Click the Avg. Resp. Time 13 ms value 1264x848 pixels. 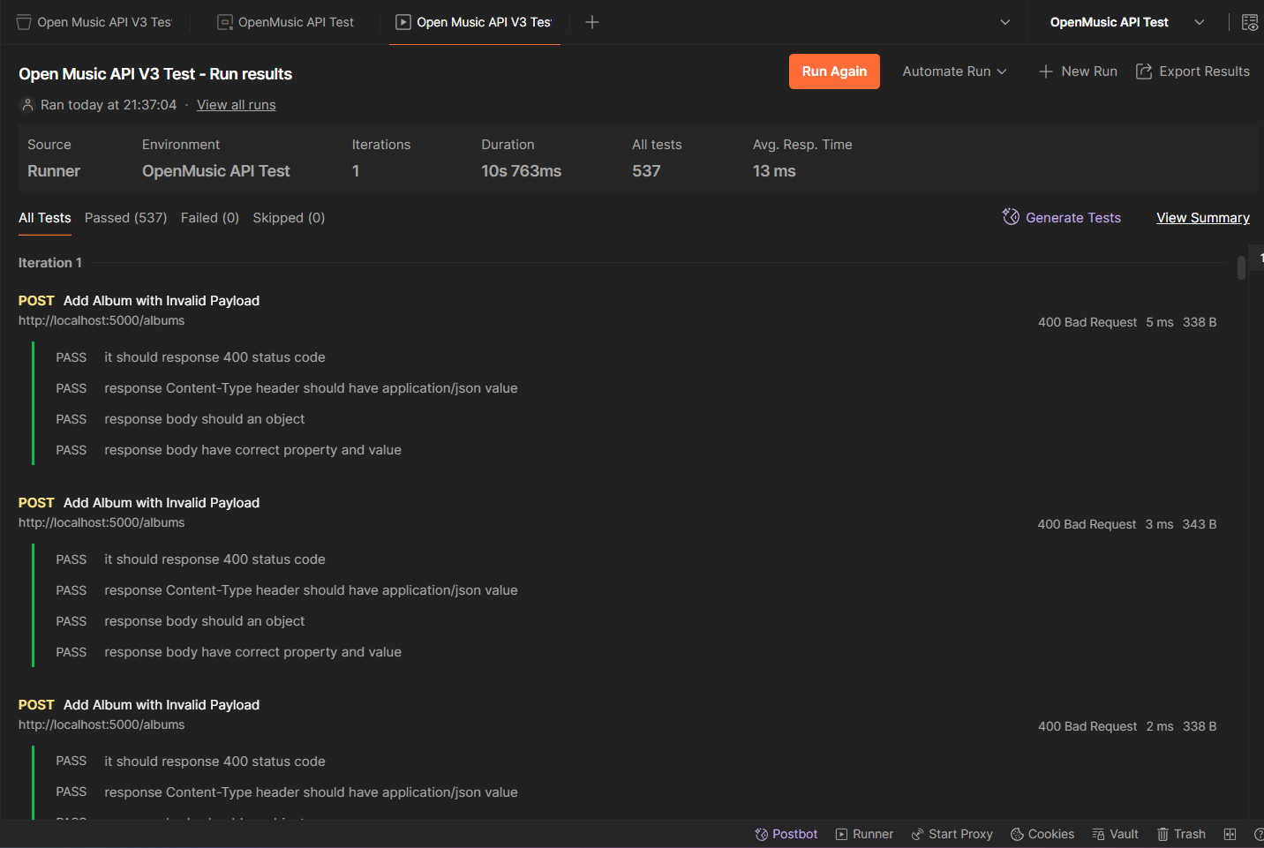point(774,171)
